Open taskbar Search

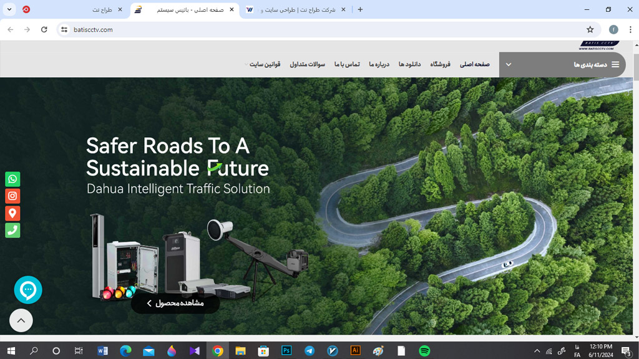[34, 351]
